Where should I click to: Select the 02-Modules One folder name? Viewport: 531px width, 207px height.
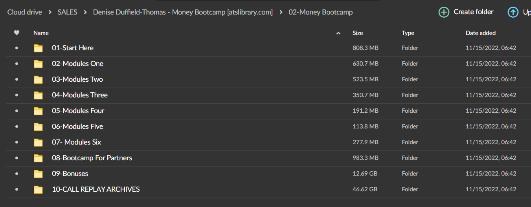(x=78, y=64)
